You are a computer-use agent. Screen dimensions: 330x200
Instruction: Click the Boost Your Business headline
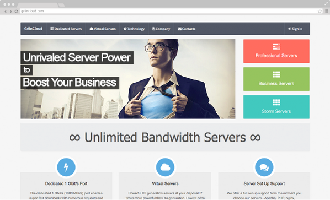70,82
